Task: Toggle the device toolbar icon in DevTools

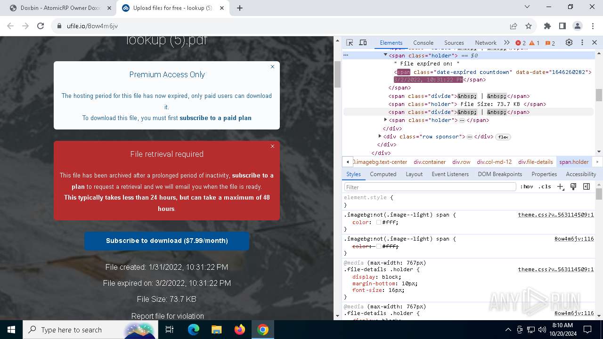Action: coord(363,42)
